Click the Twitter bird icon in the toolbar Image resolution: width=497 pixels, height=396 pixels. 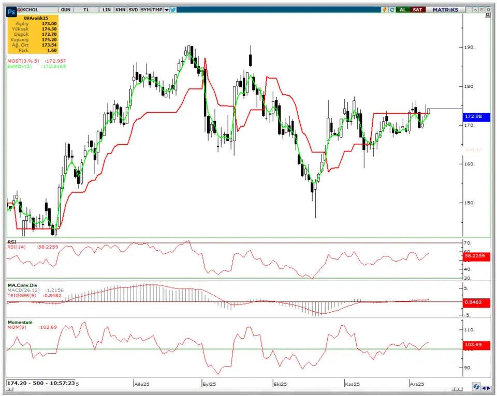click(173, 9)
